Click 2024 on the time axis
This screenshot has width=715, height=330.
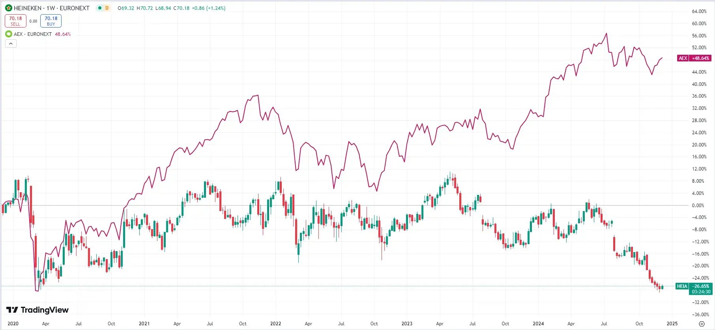(538, 324)
